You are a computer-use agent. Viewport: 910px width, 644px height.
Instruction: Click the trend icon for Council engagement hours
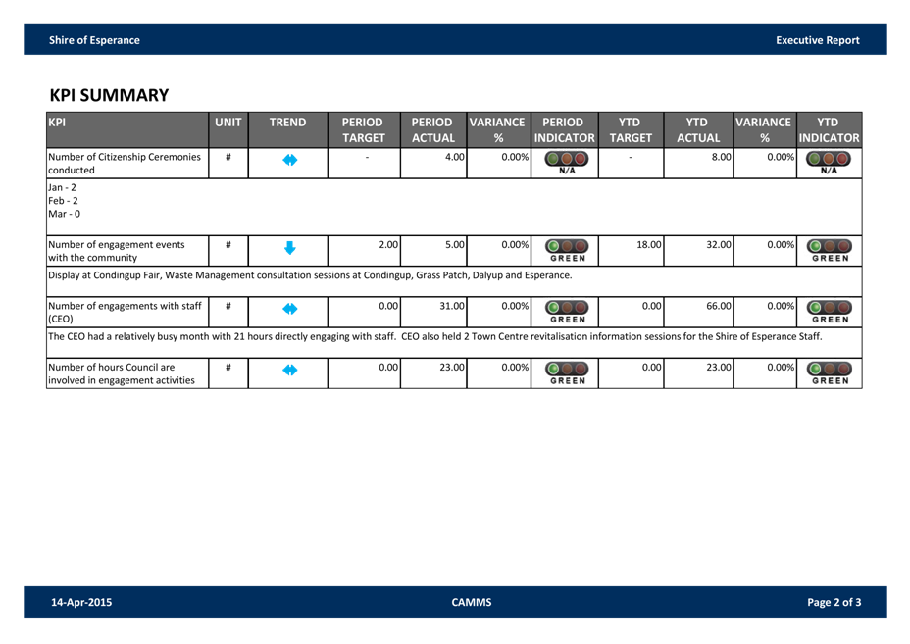289,372
